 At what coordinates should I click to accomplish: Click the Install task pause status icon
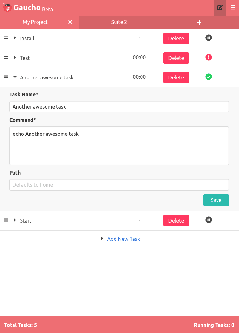[x=209, y=38]
